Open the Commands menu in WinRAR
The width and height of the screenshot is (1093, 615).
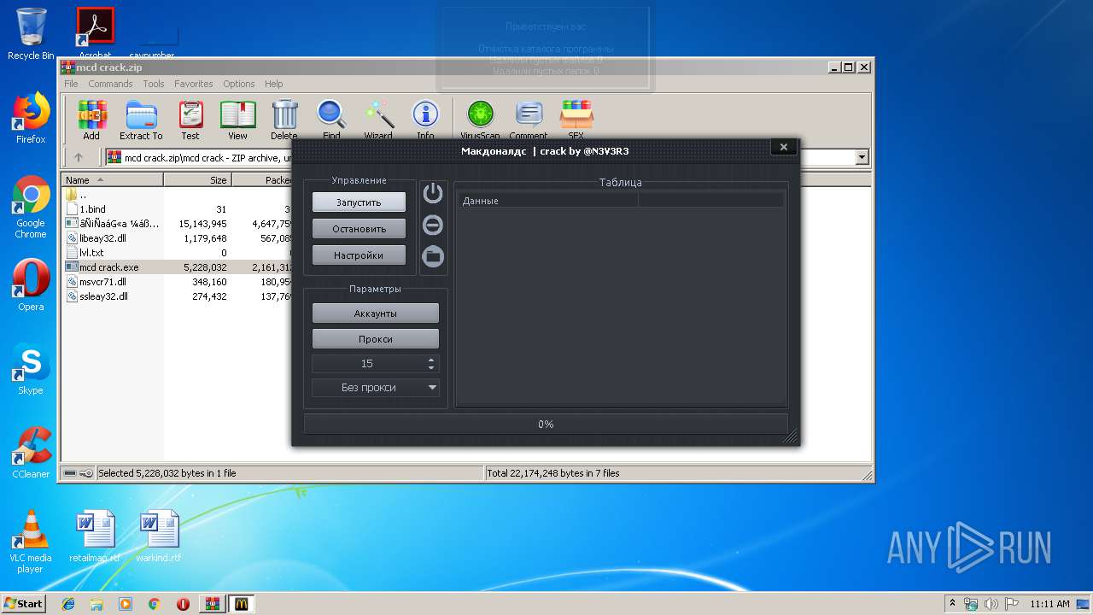[x=110, y=84]
